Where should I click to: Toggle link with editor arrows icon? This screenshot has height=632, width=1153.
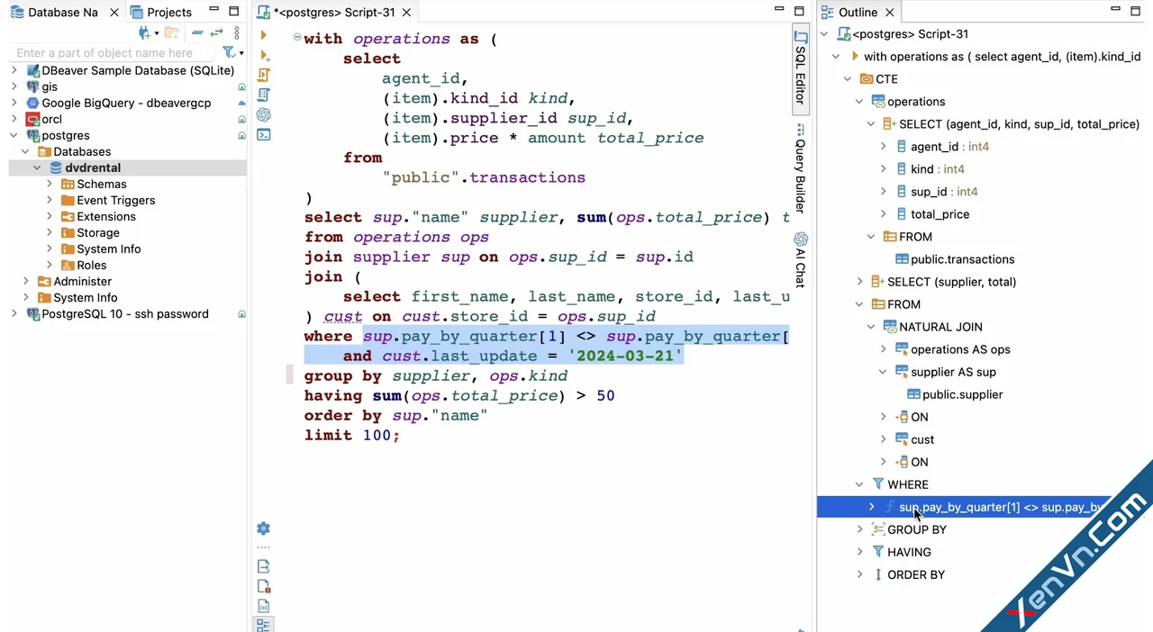tap(216, 33)
